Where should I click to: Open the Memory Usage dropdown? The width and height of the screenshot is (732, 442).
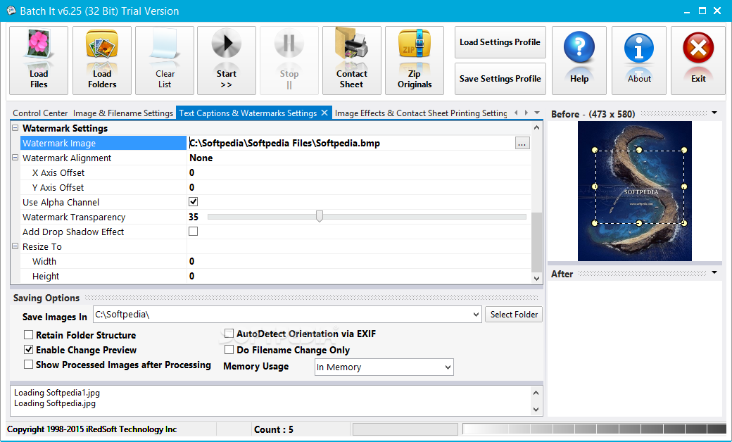448,367
